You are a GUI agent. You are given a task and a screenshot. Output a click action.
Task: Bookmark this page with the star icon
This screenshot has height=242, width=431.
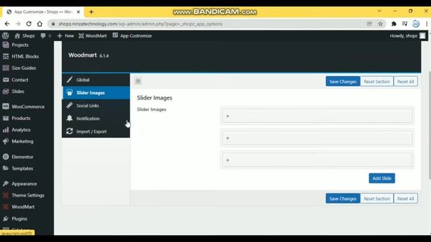(380, 24)
